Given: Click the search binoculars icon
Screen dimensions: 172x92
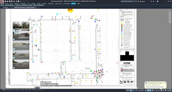Looking at the screenshot, I should pos(138,2).
